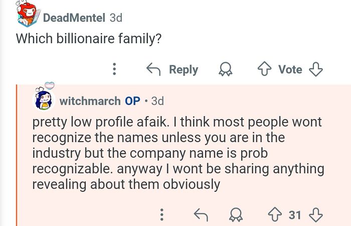Screen dimensions: 351x226
Task: Open DeadMentel's avatar profile picture
Action: 27,14
